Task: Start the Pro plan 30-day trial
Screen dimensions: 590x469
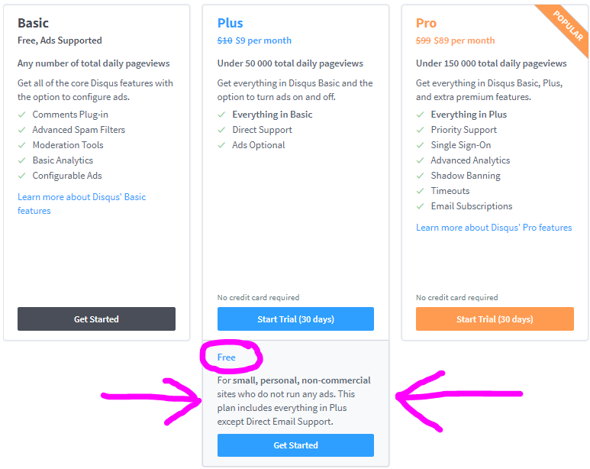Action: point(495,319)
